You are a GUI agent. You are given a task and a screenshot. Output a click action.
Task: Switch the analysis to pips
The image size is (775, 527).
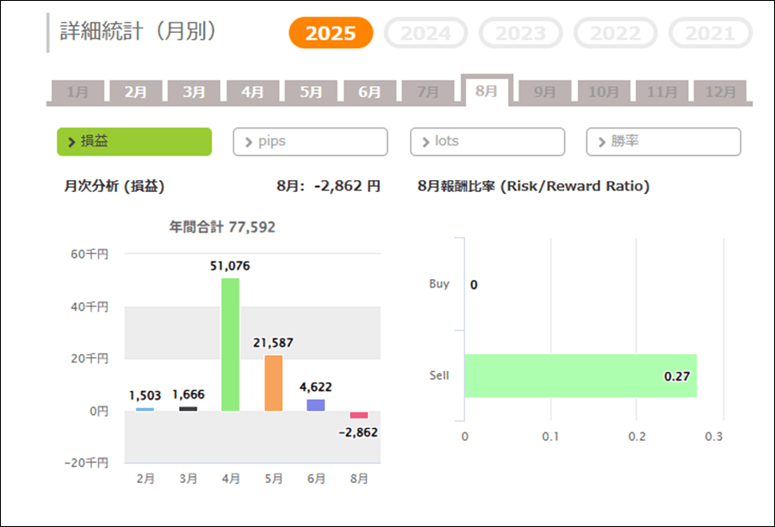point(310,142)
